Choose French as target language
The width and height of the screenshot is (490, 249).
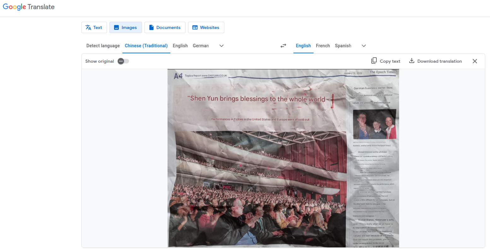(x=323, y=46)
